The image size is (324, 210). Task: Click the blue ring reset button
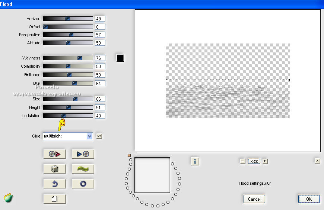tap(83, 184)
